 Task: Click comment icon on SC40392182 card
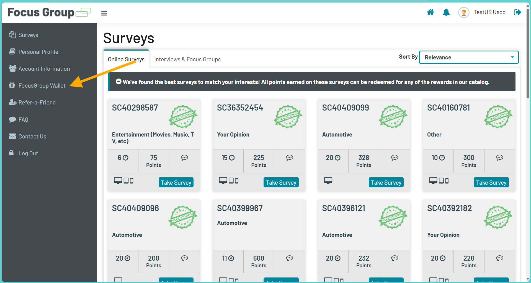(500, 258)
